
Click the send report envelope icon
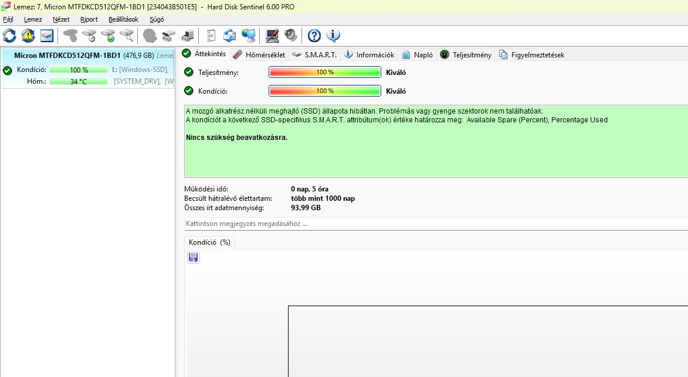pos(229,36)
